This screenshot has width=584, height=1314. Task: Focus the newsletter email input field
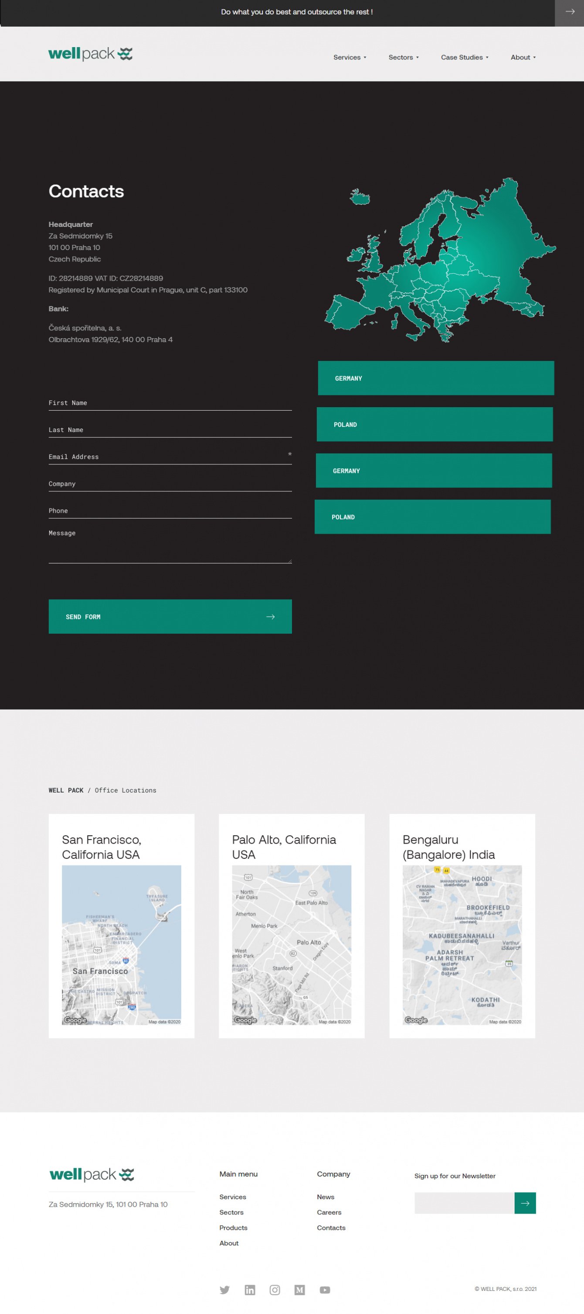[x=464, y=1203]
